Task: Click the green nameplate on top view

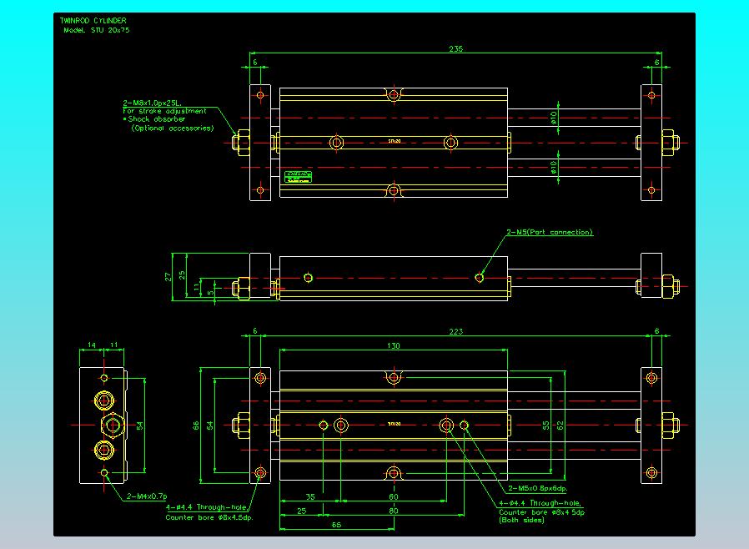Action: (x=297, y=176)
